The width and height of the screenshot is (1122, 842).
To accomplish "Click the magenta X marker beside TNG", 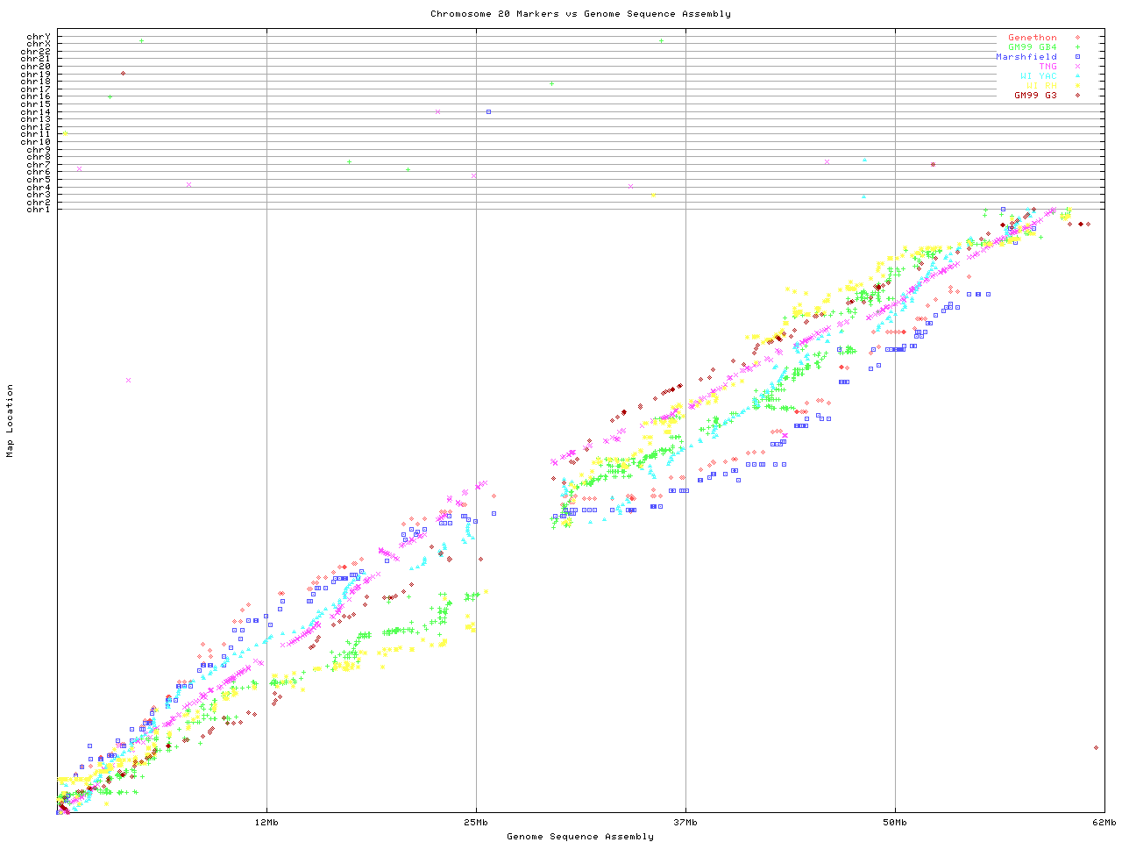I will click(1077, 67).
